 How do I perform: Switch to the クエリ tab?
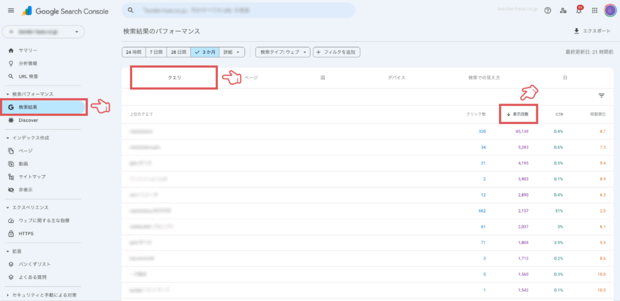(x=174, y=78)
